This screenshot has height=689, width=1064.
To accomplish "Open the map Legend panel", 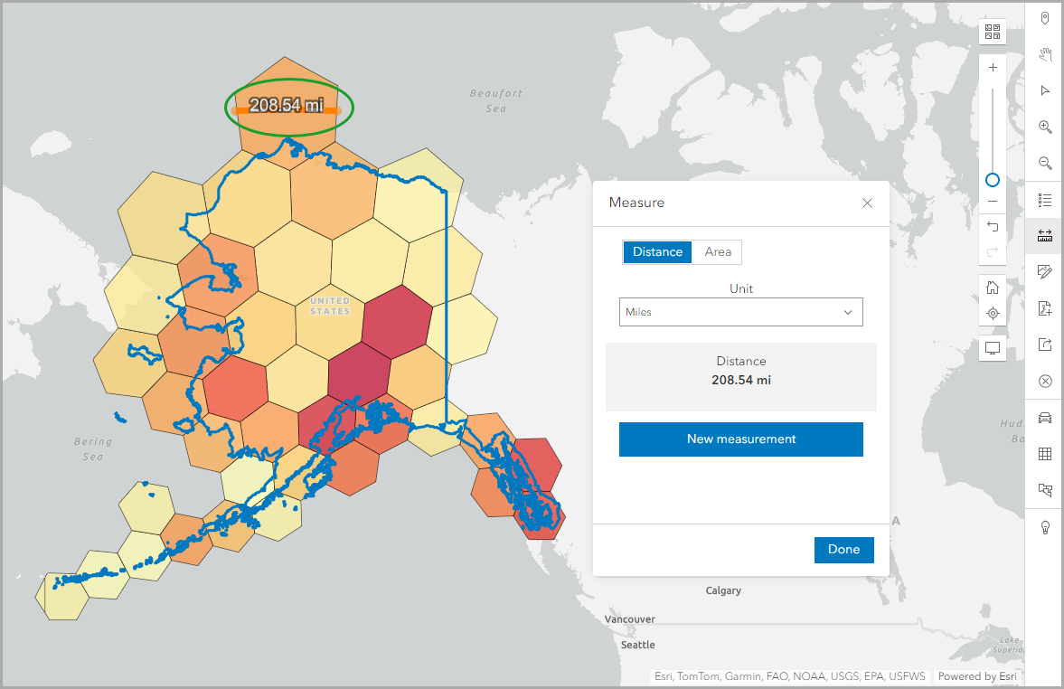I will [1045, 200].
